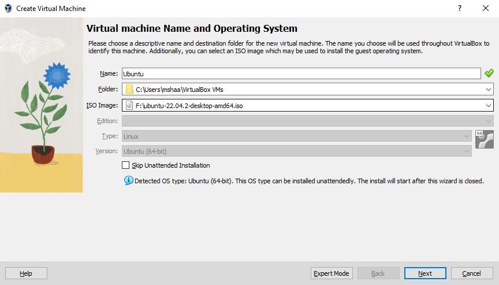Click the yellow folder icon in Folder field
This screenshot has height=285, width=499.
pos(129,89)
